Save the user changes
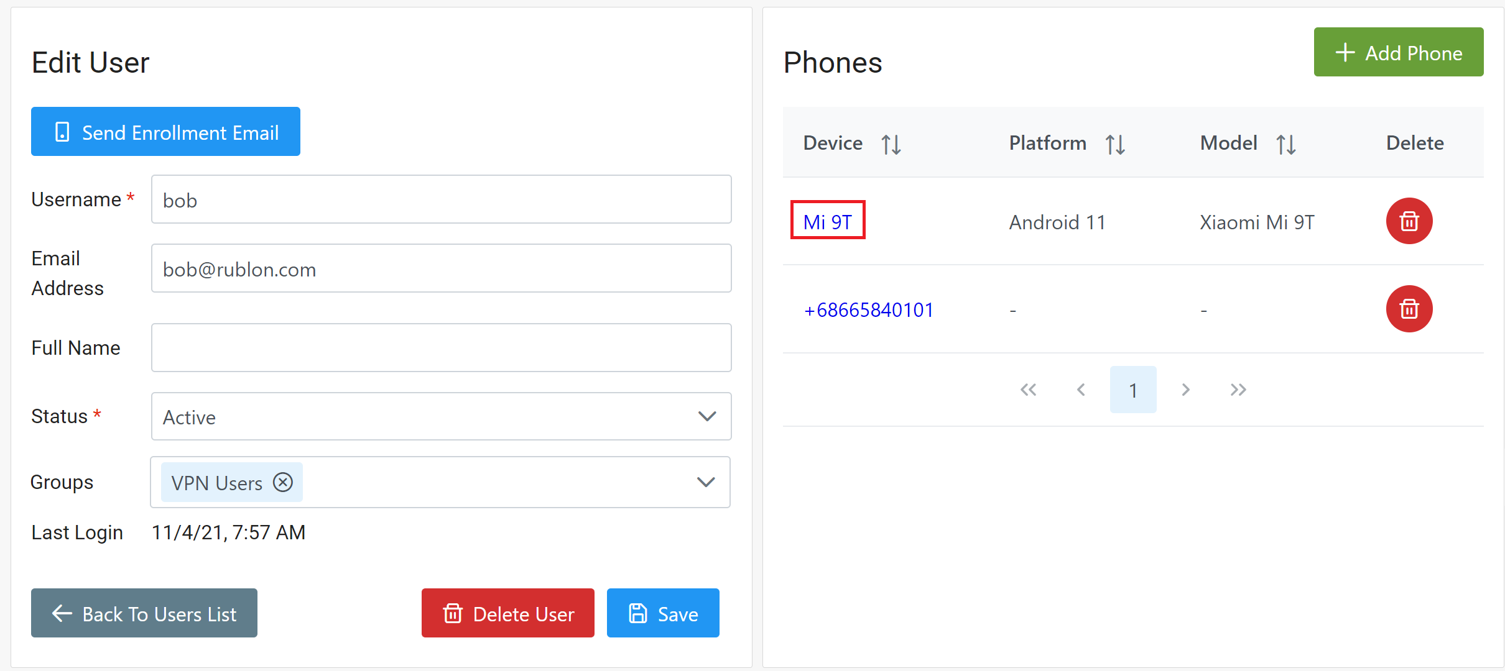 [x=663, y=613]
